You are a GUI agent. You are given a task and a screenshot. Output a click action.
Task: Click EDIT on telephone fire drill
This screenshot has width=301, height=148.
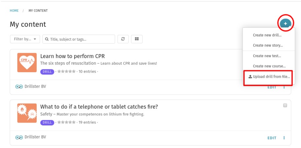point(272,138)
